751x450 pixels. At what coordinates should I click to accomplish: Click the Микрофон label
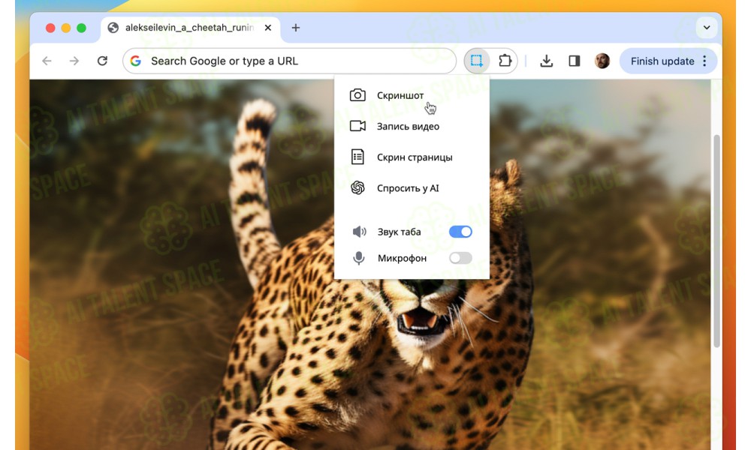pos(402,258)
